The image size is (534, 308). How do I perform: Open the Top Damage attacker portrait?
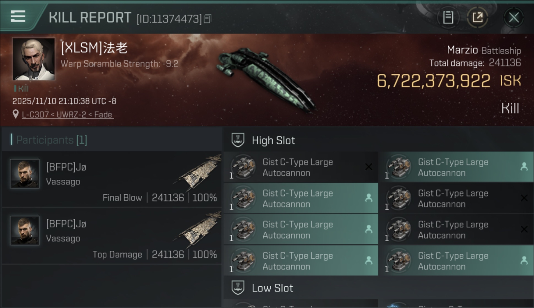coord(25,230)
